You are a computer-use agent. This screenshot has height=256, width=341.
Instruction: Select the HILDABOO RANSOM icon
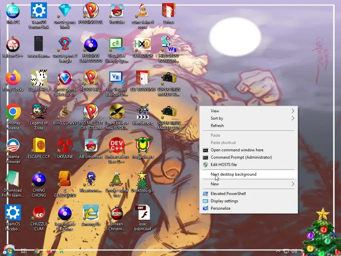point(169,49)
